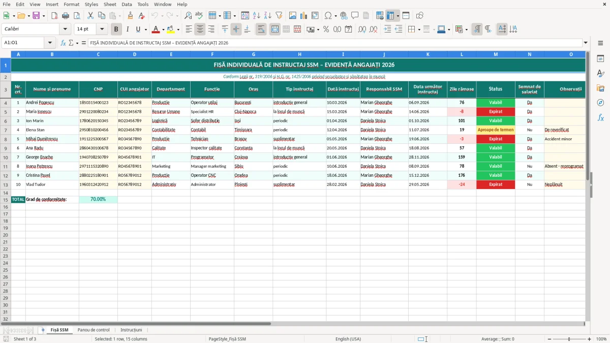Click Sort Descending icon
This screenshot has height=343, width=610.
268,16
